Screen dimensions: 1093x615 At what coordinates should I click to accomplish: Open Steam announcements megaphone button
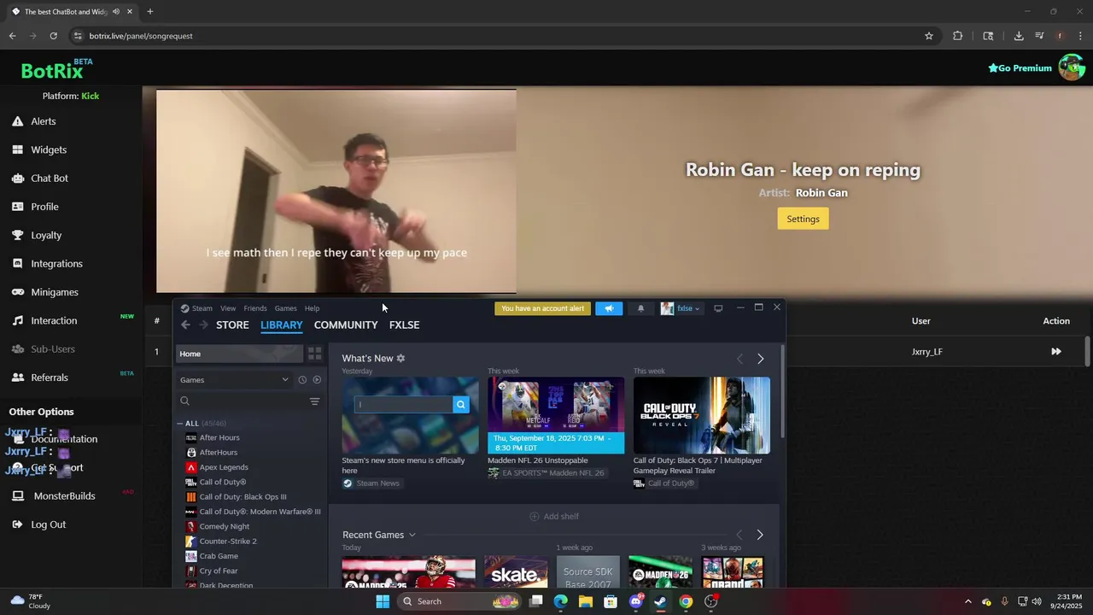pos(609,308)
